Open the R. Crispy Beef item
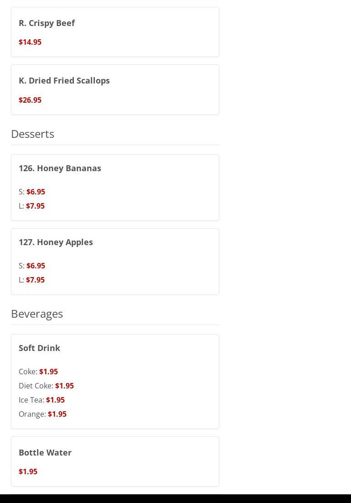Screen dimensions: 351x503 (46, 23)
